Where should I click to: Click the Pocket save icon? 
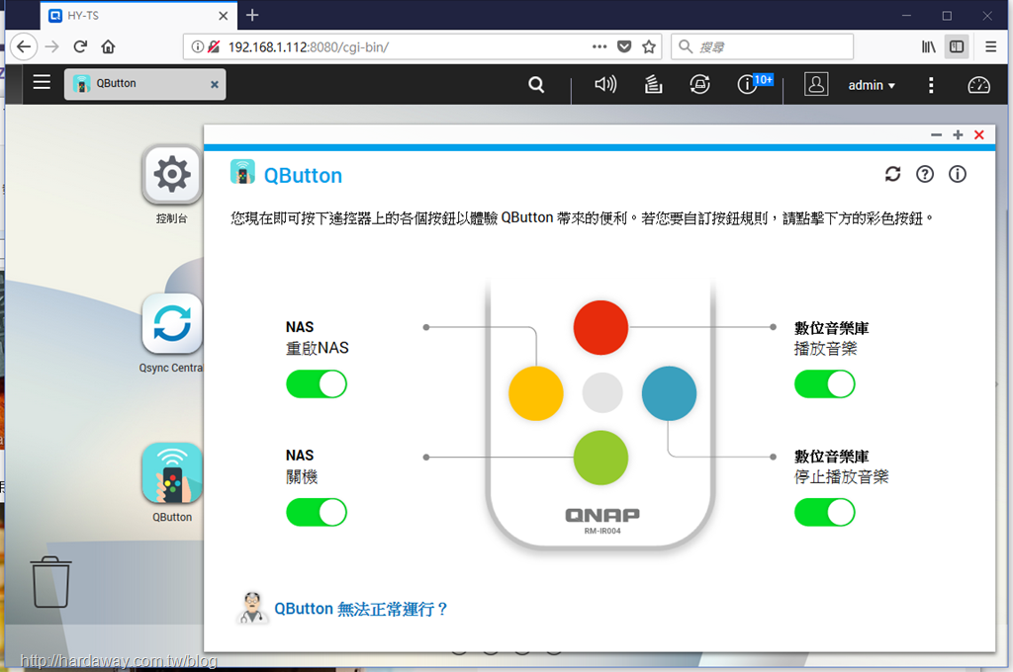624,46
